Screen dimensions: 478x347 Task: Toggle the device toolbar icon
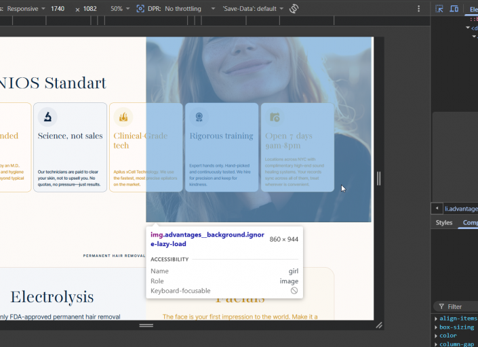pos(454,9)
